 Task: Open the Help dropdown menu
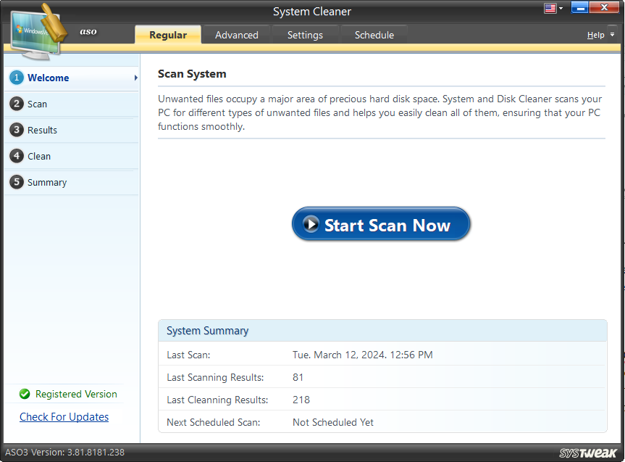point(611,34)
